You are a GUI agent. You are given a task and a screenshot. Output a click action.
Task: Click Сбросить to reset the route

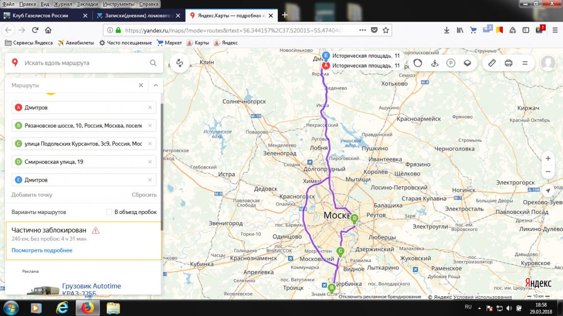tap(144, 195)
